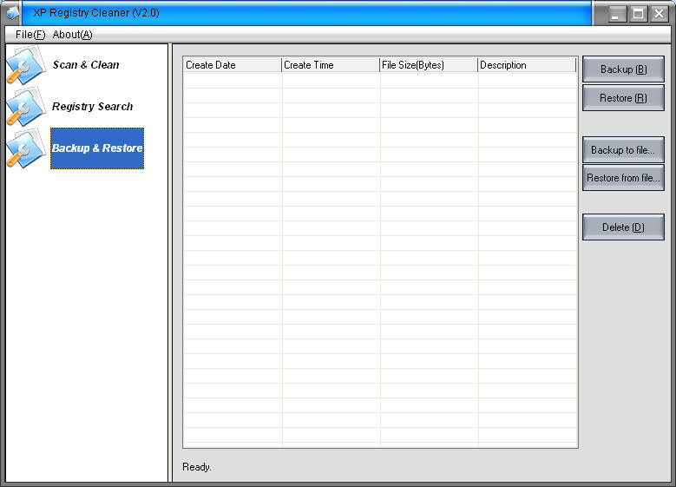Maximize the XP Registry Cleaner window

(638, 14)
